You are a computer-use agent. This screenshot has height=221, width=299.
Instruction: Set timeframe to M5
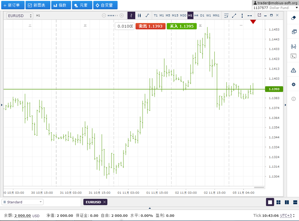tap(168, 16)
